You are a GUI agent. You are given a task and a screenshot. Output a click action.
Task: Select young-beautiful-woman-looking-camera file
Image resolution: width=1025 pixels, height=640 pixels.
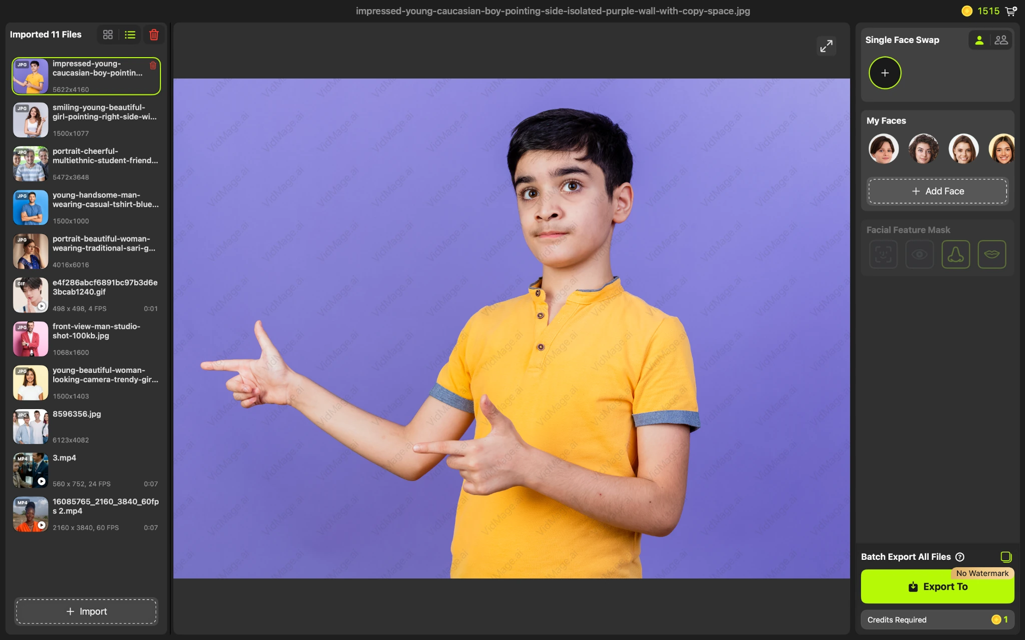point(86,382)
